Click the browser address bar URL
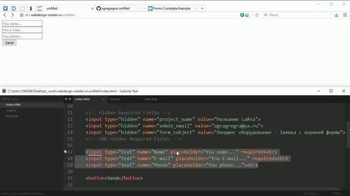The image size is (350, 196). click(50, 15)
